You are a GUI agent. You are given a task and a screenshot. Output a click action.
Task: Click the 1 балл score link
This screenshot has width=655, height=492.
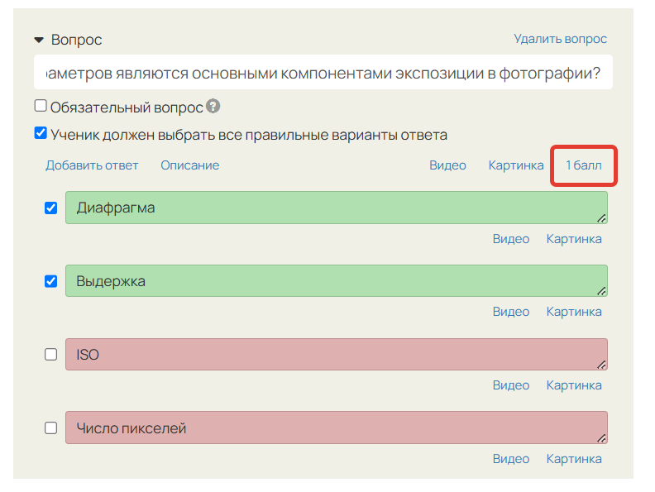tap(584, 165)
